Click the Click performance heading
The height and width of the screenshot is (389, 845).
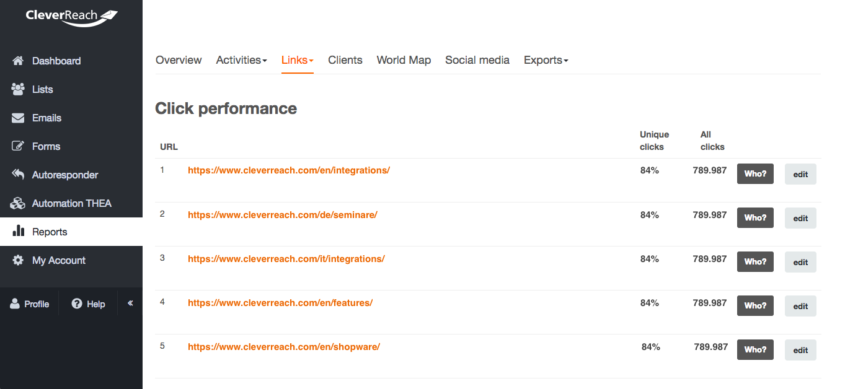(x=226, y=108)
